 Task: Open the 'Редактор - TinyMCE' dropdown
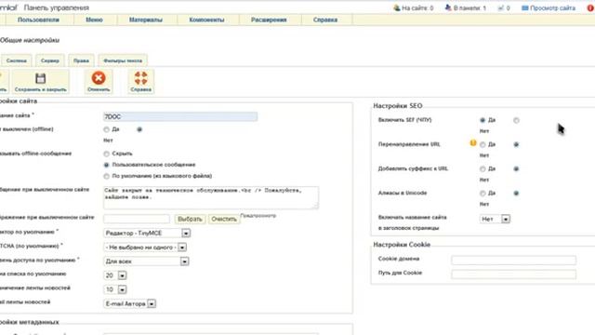(x=147, y=233)
